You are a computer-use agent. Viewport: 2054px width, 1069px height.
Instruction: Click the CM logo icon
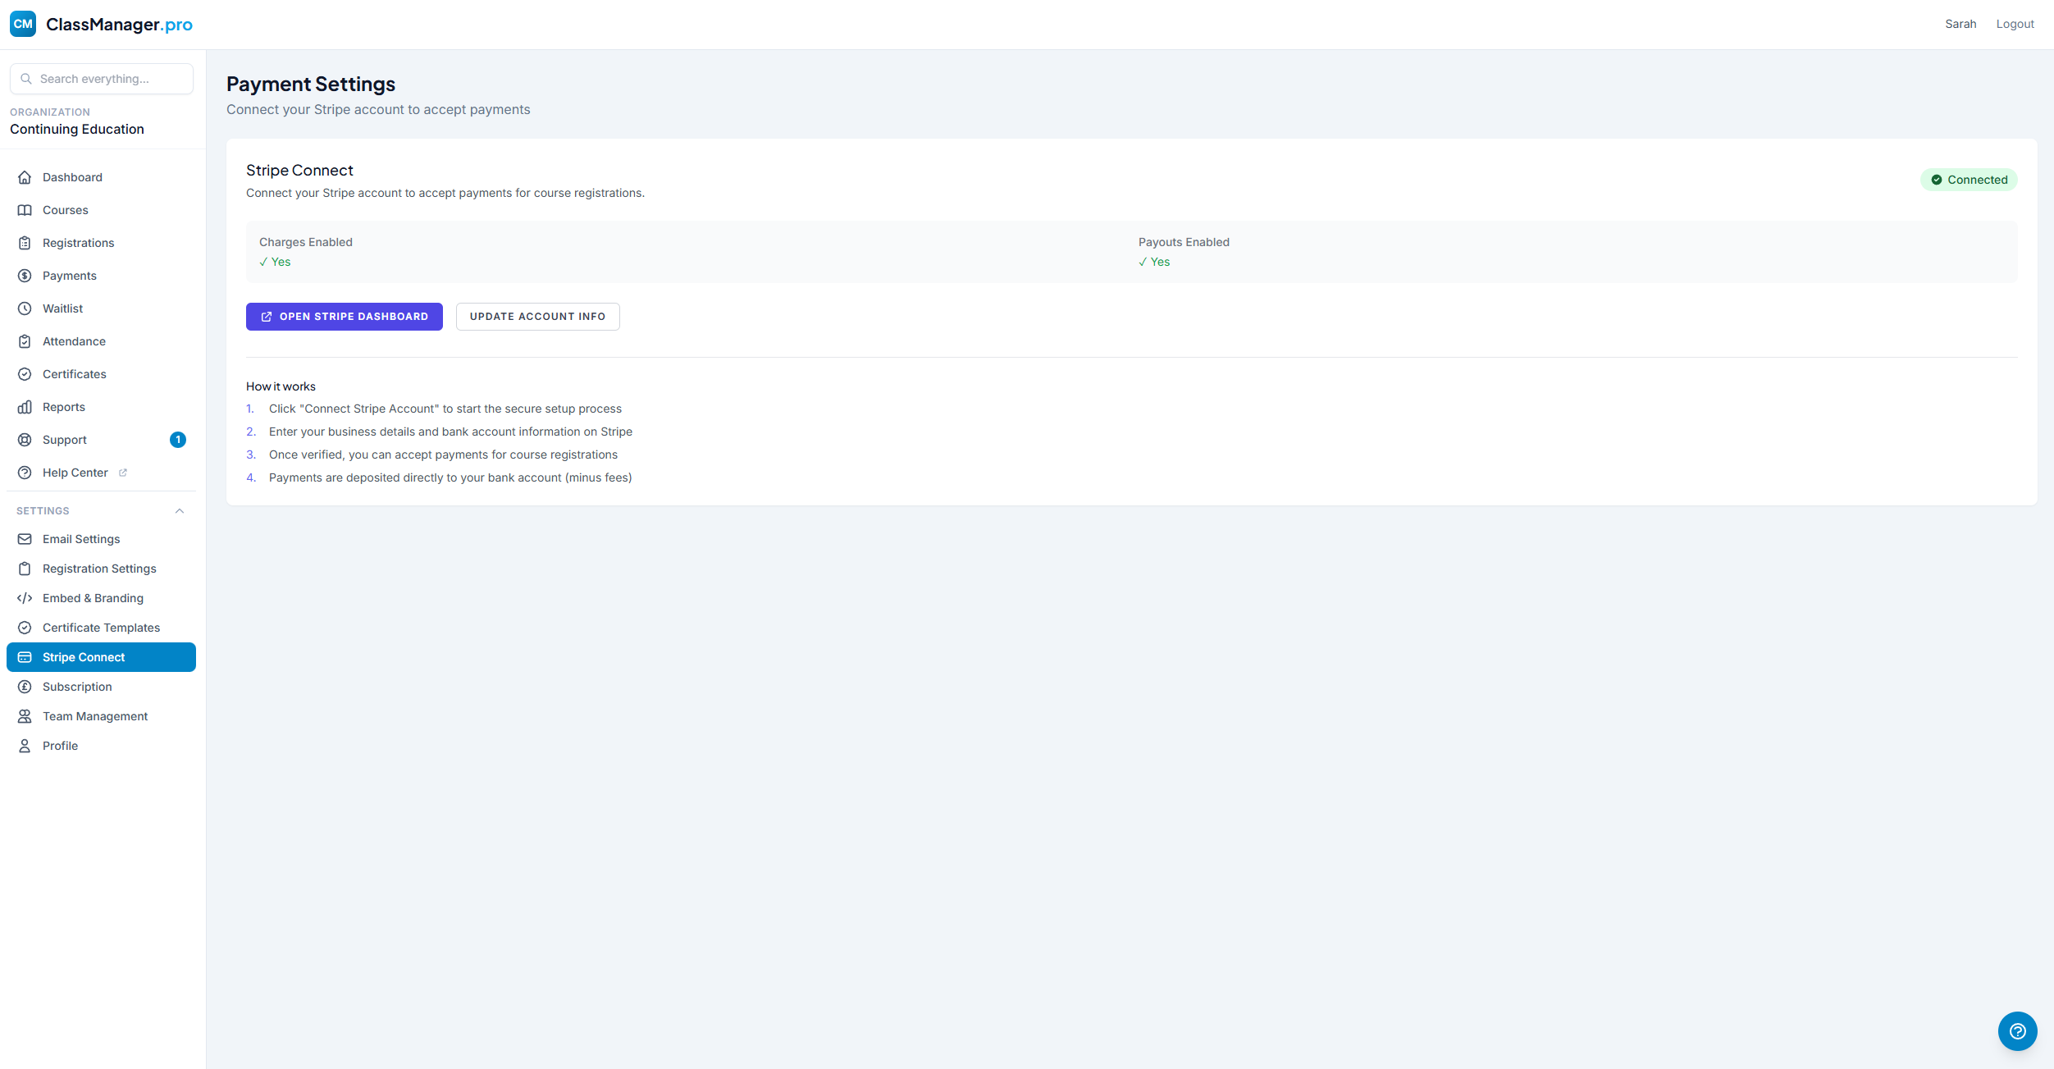[23, 24]
